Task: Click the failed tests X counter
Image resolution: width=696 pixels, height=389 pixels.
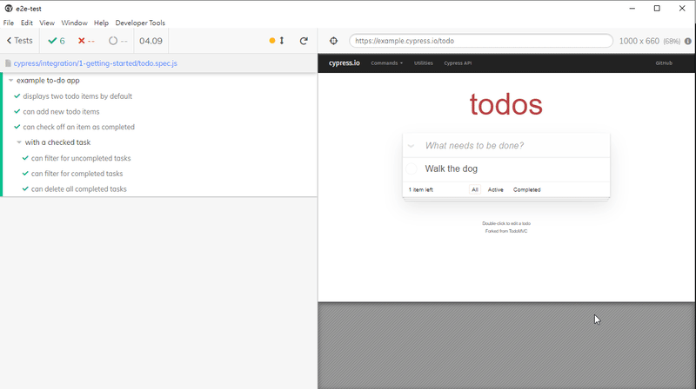Action: (x=86, y=41)
